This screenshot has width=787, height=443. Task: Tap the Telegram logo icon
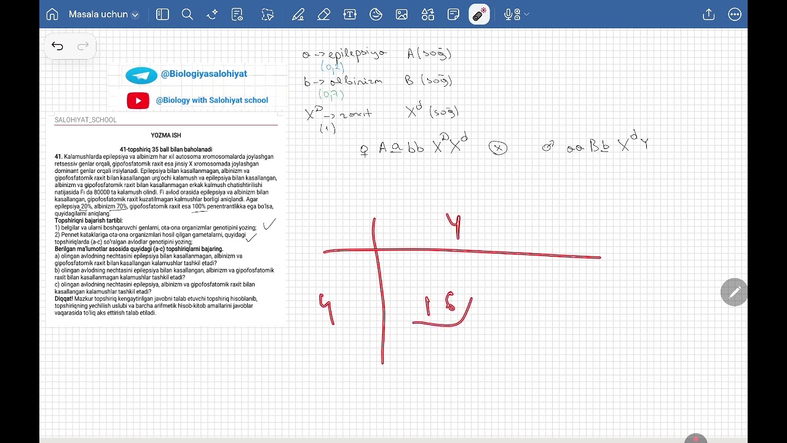[x=141, y=75]
